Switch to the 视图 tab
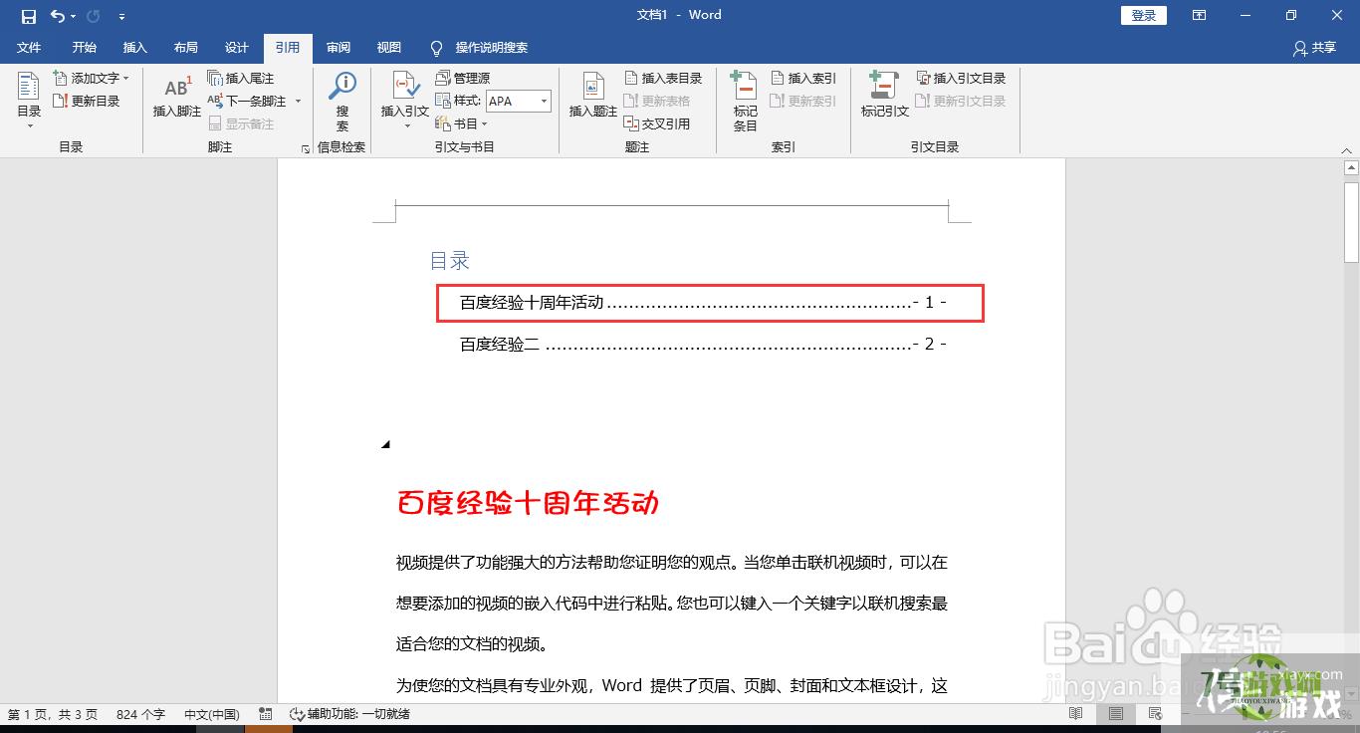Screen dimensions: 1360x733 [389, 48]
